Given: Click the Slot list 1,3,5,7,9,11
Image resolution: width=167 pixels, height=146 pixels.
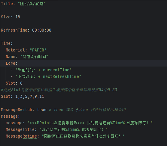Looking at the screenshot, I should (x=30, y=96).
